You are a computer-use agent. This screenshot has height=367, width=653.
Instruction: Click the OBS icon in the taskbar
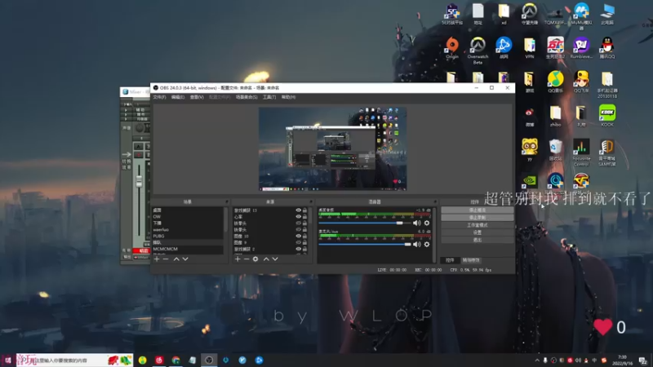(209, 360)
